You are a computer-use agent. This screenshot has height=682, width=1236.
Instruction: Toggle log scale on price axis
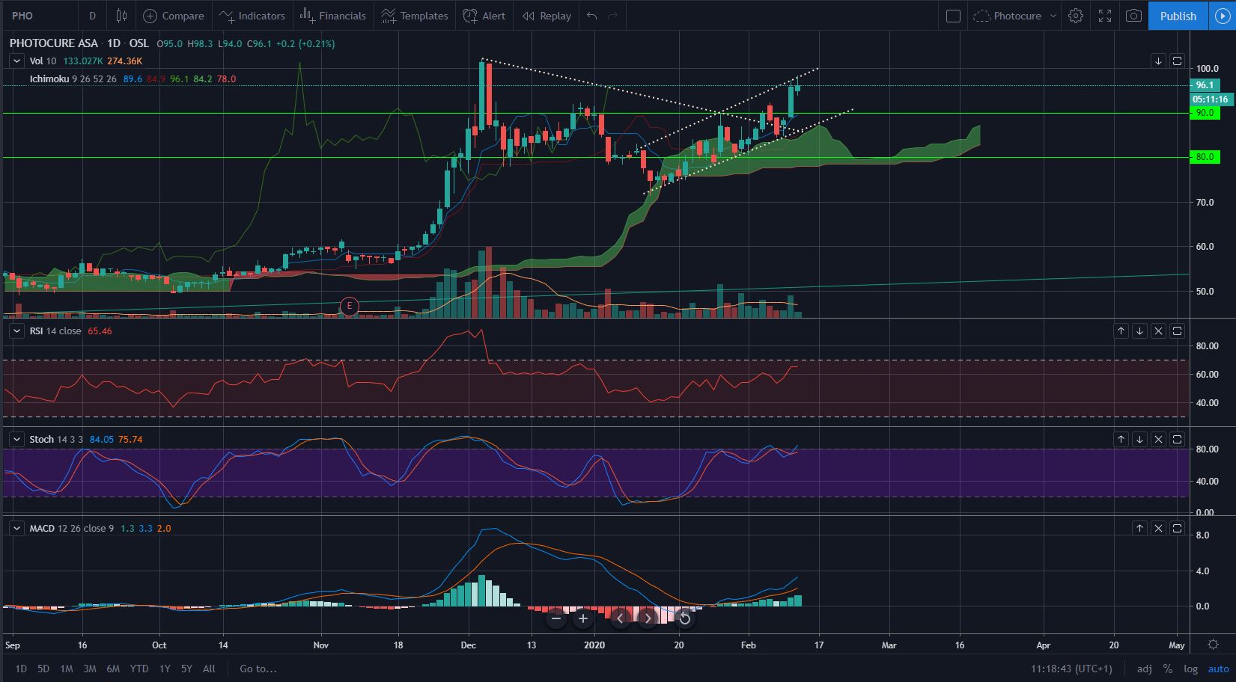pos(1190,669)
